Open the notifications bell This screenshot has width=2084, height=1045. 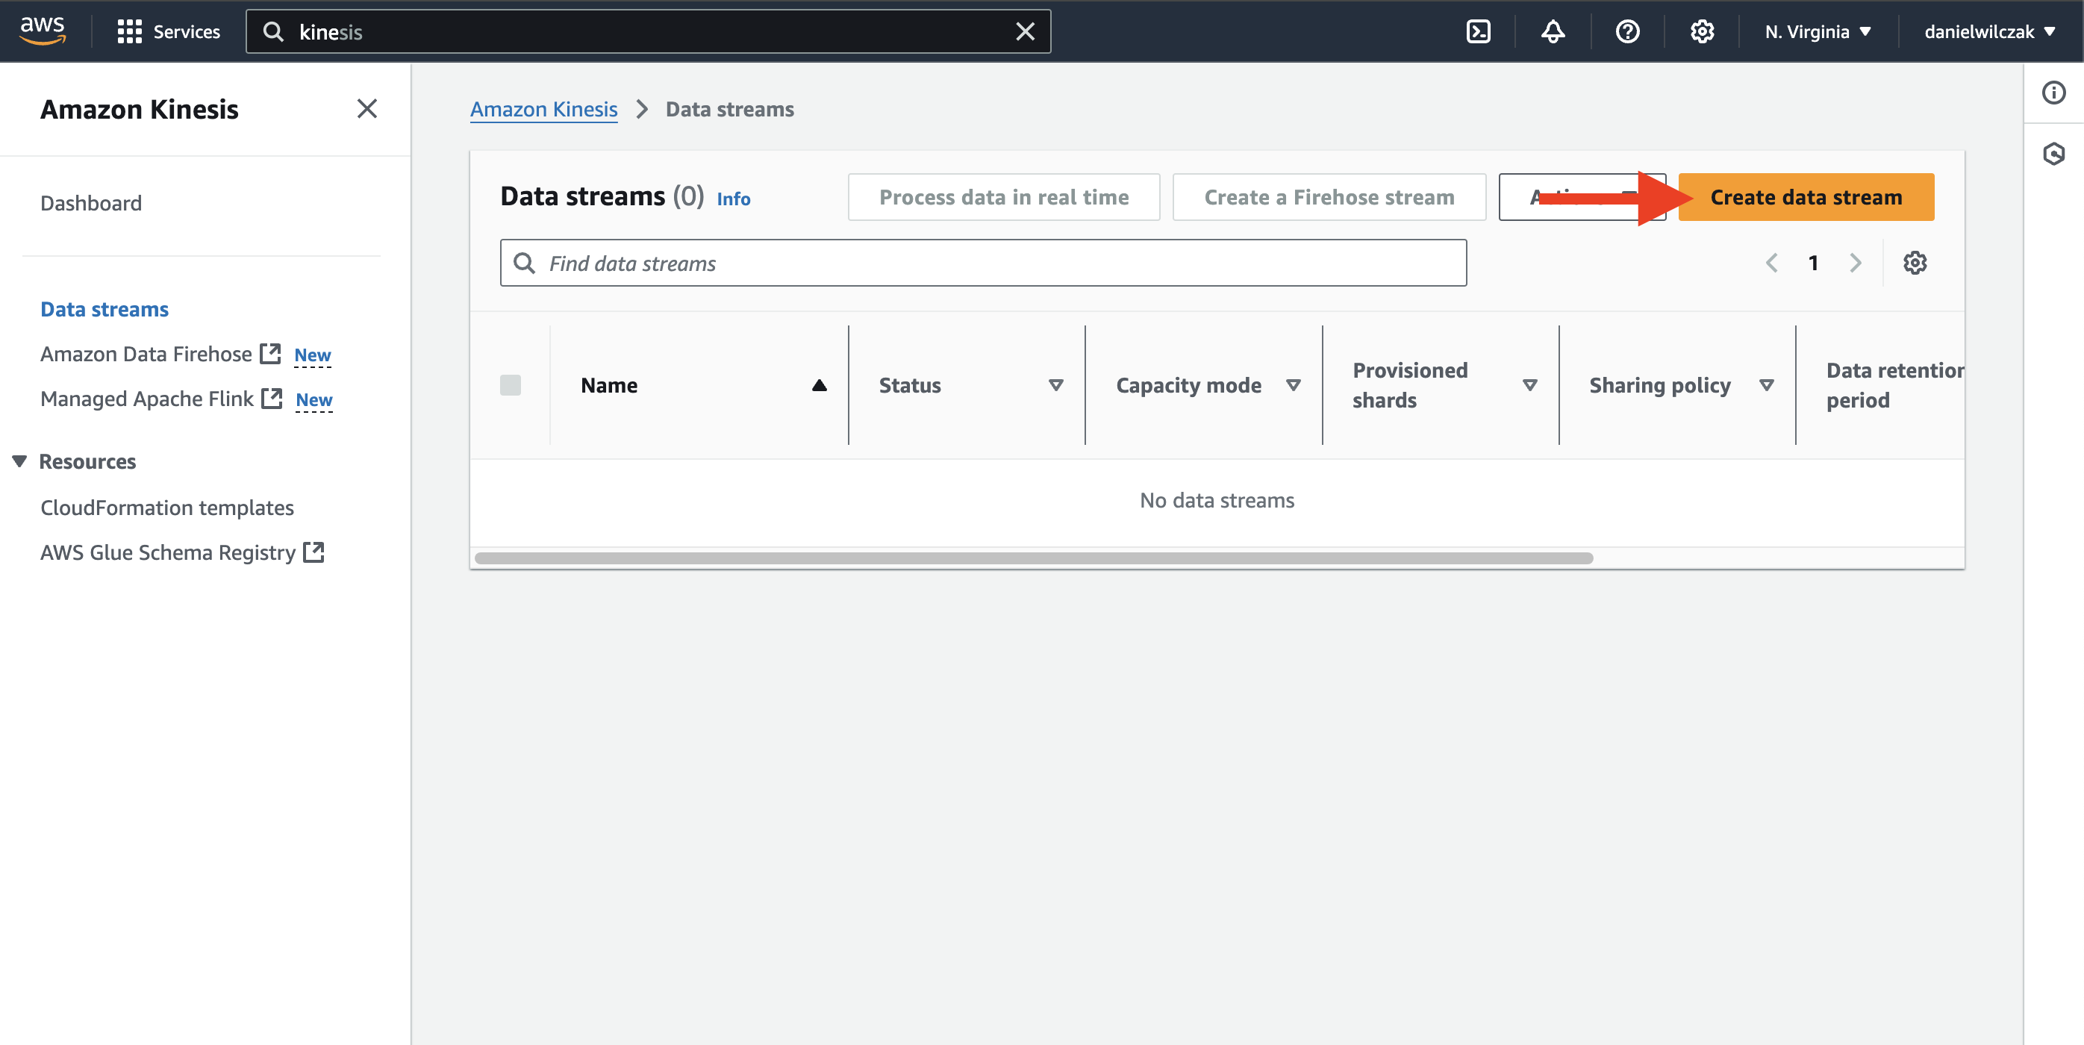[x=1553, y=31]
